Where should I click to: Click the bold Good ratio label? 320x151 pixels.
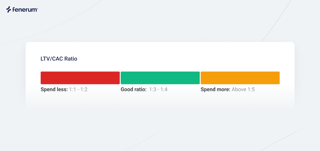tap(134, 89)
